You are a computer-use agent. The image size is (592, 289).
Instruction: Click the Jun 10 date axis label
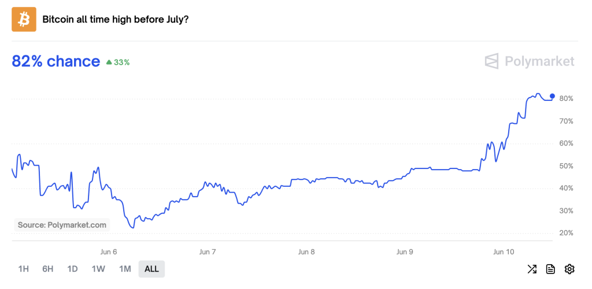coord(504,252)
